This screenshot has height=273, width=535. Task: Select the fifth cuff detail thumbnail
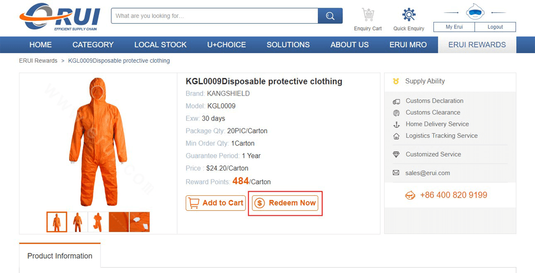click(140, 222)
